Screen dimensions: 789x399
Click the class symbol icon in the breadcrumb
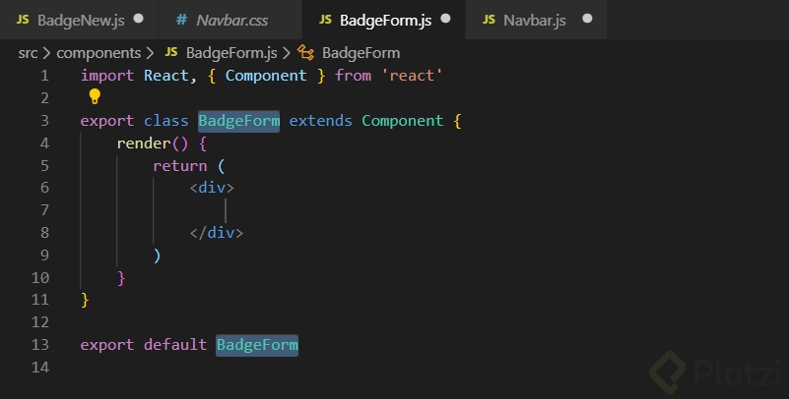[305, 52]
